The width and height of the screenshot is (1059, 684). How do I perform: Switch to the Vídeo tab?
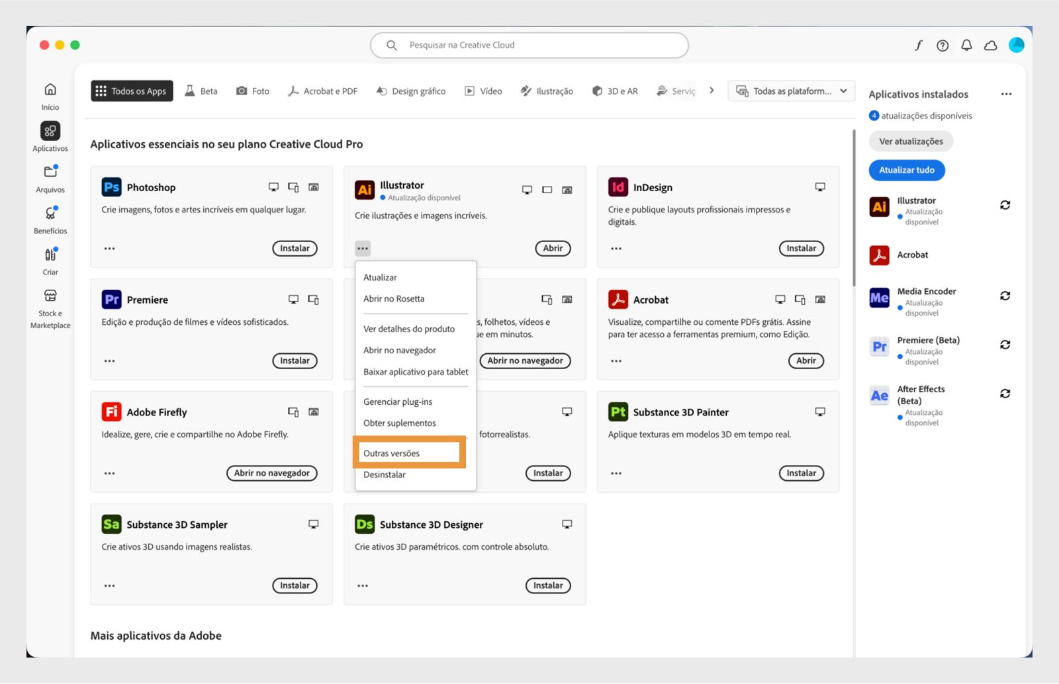pyautogui.click(x=483, y=91)
